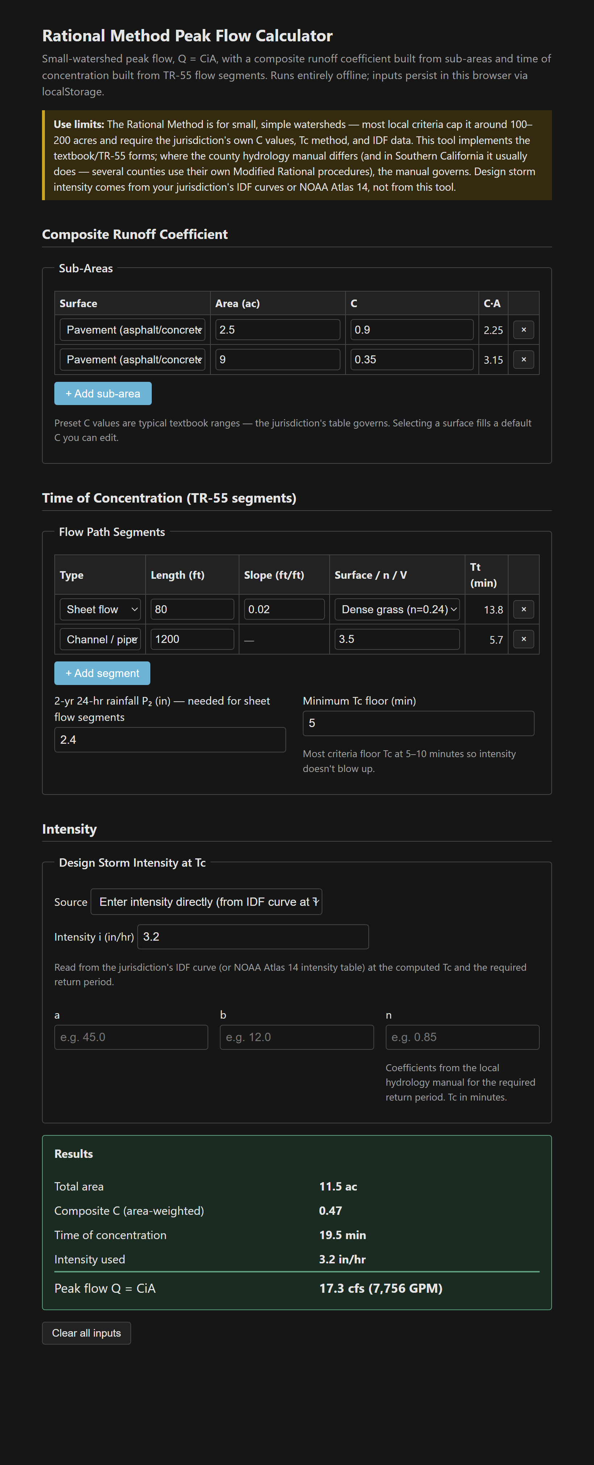Delete the Sheet flow segment row
Viewport: 594px width, 1465px height.
pos(523,609)
